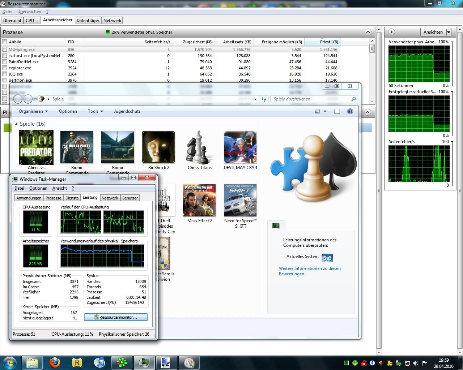Sort by the Privat (KB) column header
The width and height of the screenshot is (463, 370).
point(322,42)
